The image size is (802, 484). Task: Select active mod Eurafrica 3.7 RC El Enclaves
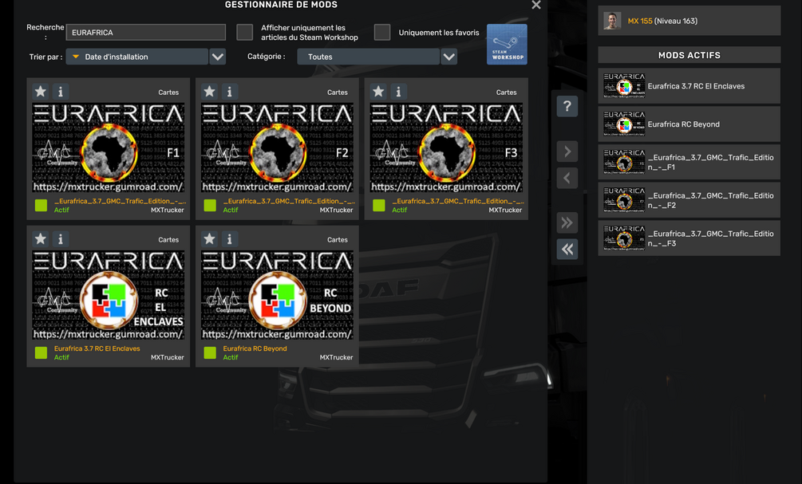(x=689, y=86)
